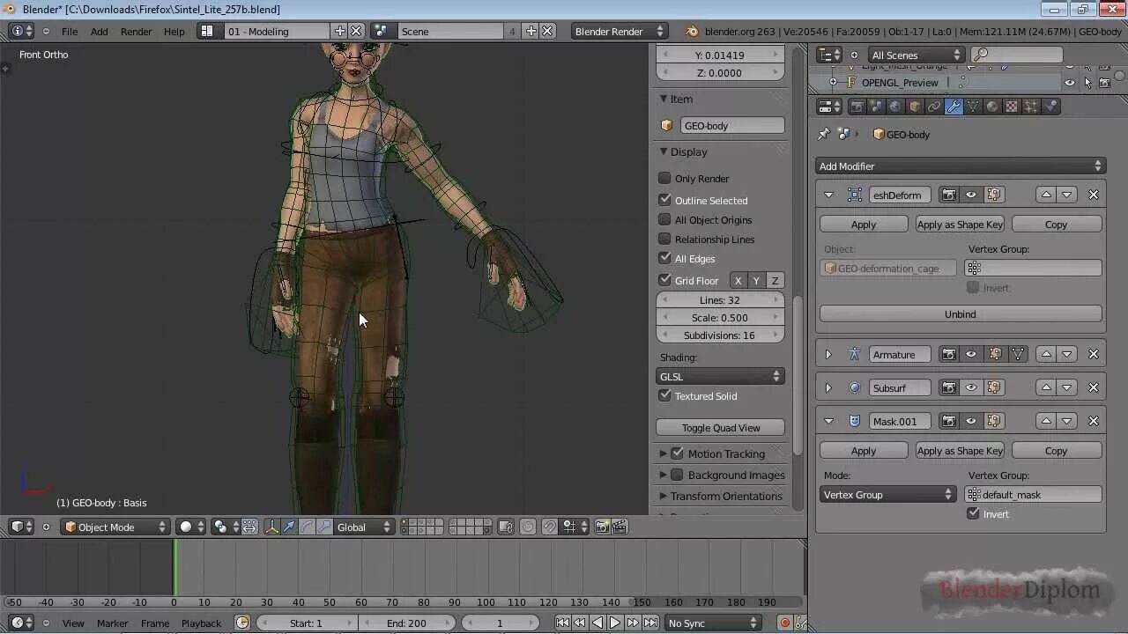Toggle Armature modifier edit mode display
This screenshot has width=1128, height=634.
pos(995,355)
